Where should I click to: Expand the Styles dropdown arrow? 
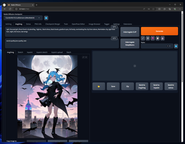tap(170, 46)
